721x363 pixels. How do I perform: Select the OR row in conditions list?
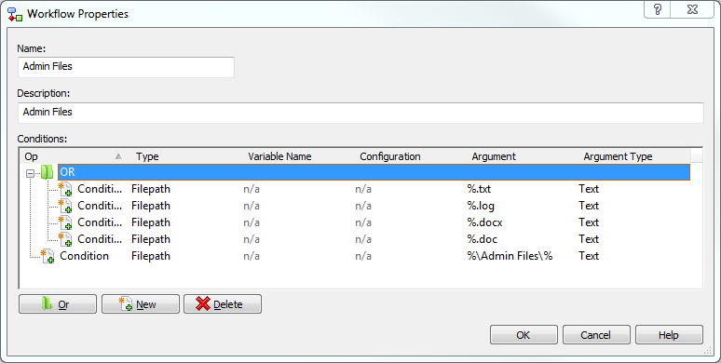[374, 172]
